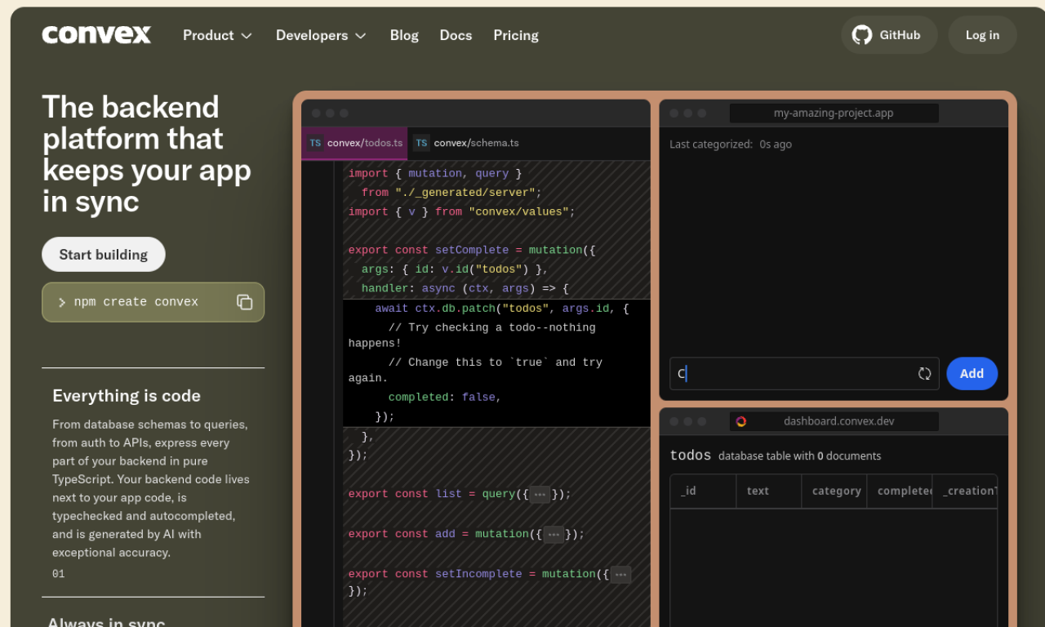Click the GitHub octocat icon
1045x627 pixels.
(862, 35)
